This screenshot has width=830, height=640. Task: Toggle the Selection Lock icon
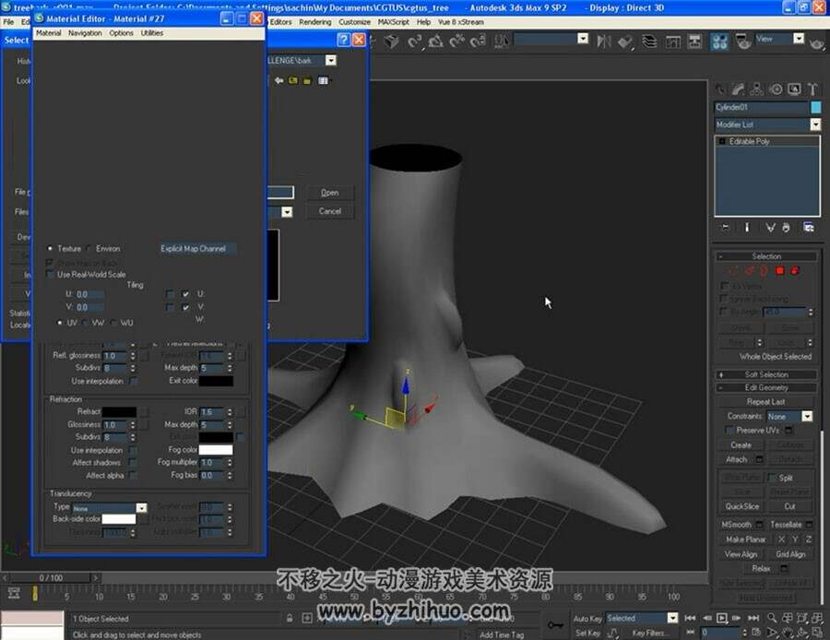290,618
